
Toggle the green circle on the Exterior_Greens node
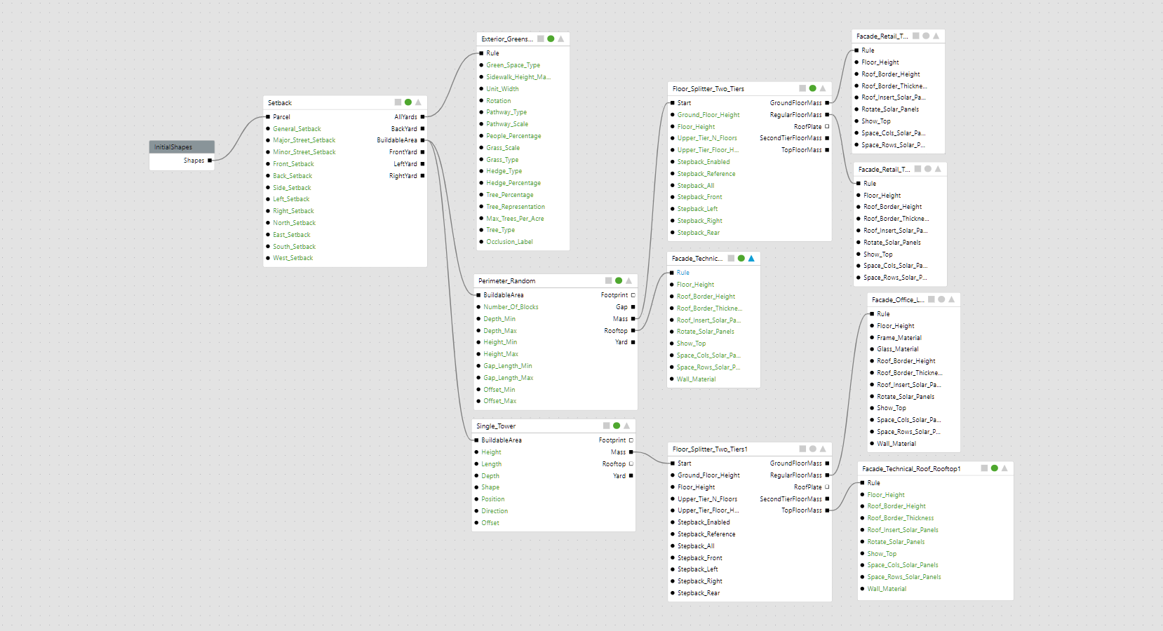tap(551, 39)
